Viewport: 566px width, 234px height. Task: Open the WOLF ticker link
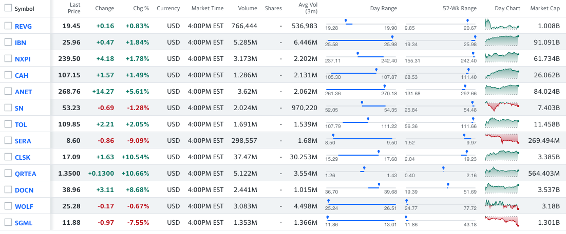click(x=24, y=207)
